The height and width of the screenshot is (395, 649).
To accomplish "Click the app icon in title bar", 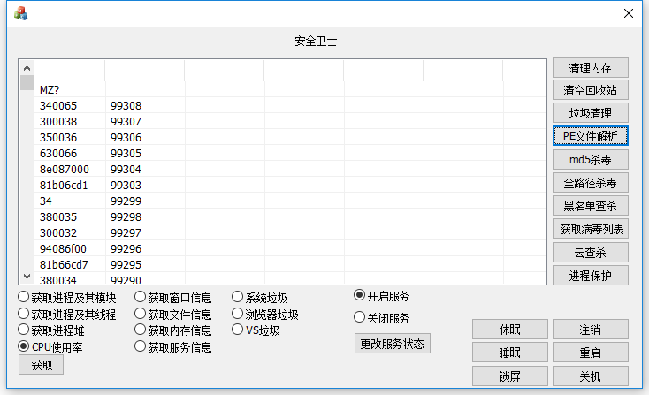I will pyautogui.click(x=20, y=13).
